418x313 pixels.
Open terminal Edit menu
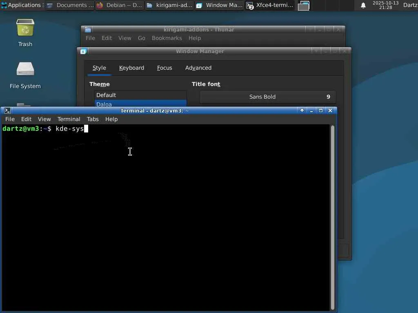[27, 119]
